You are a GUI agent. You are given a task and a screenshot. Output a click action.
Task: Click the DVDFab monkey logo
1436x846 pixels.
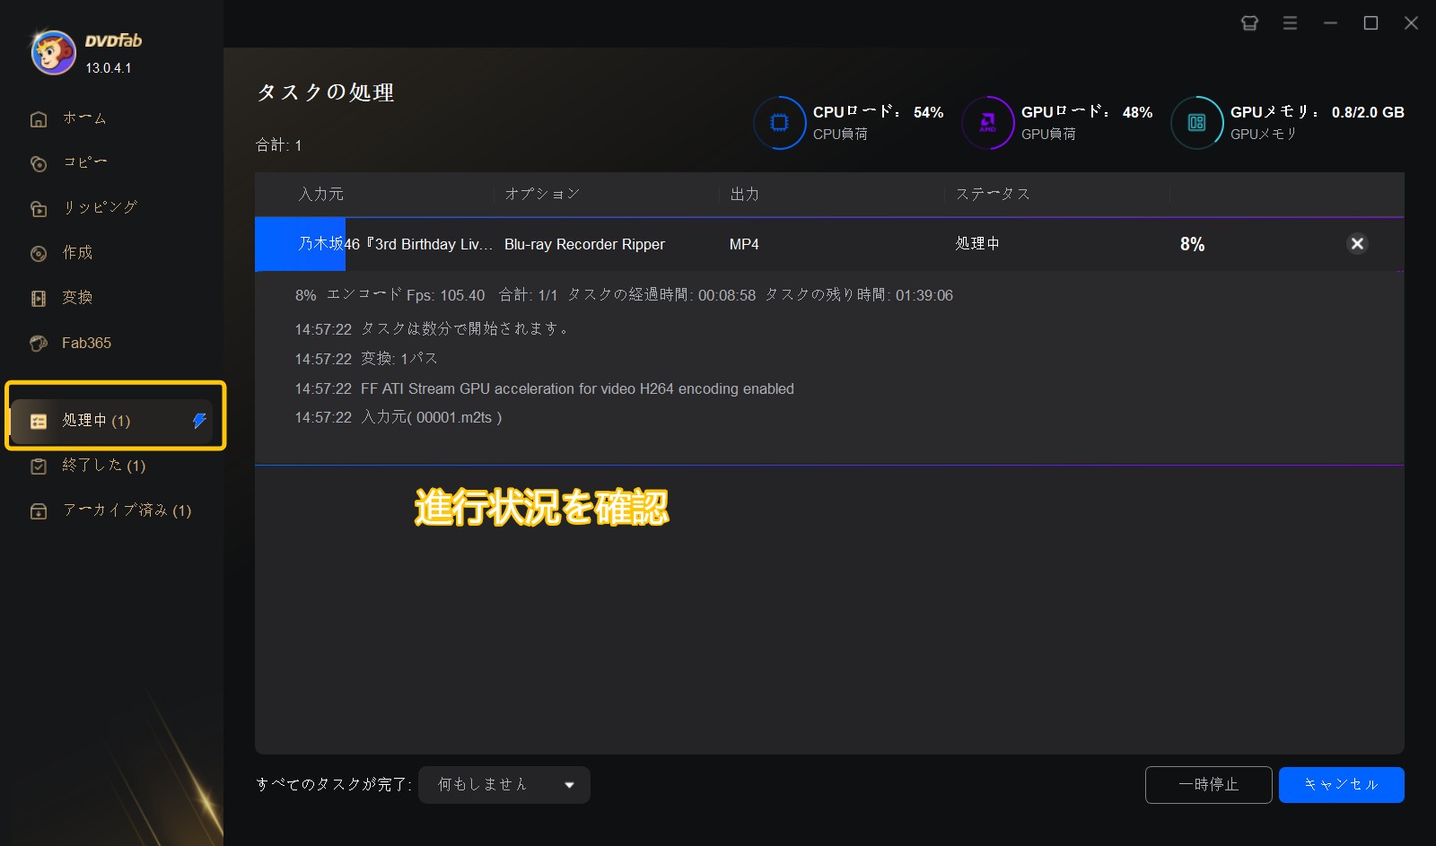click(54, 52)
